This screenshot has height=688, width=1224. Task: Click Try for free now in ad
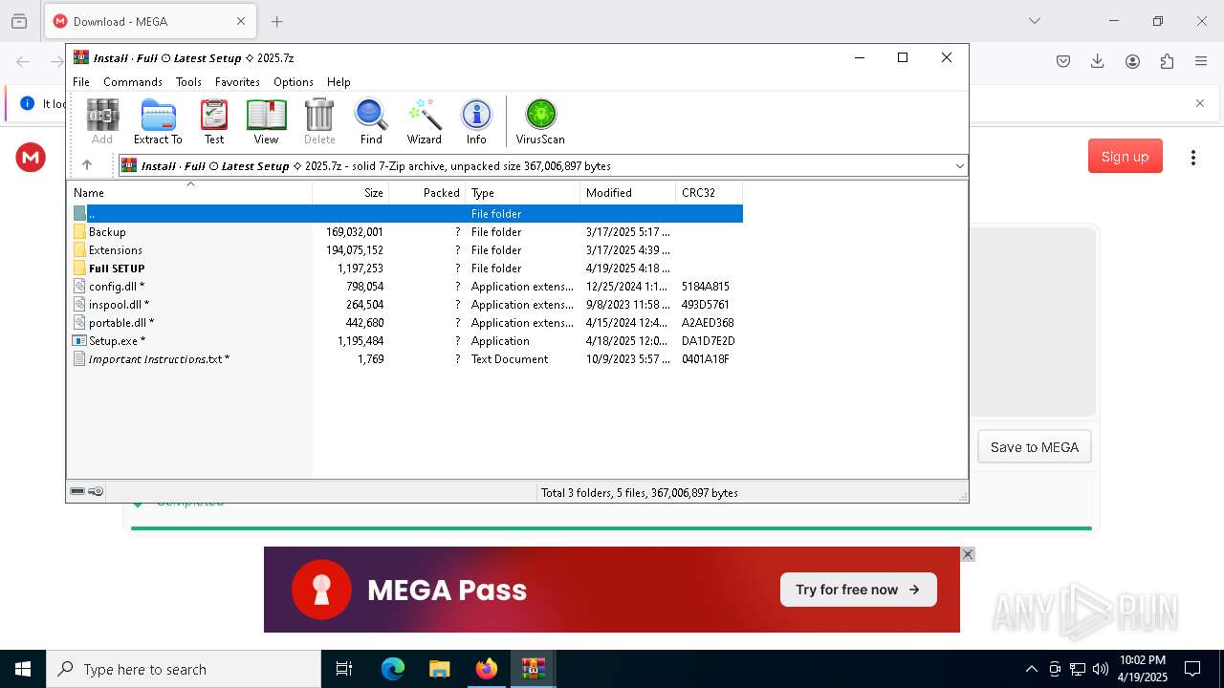tap(858, 590)
